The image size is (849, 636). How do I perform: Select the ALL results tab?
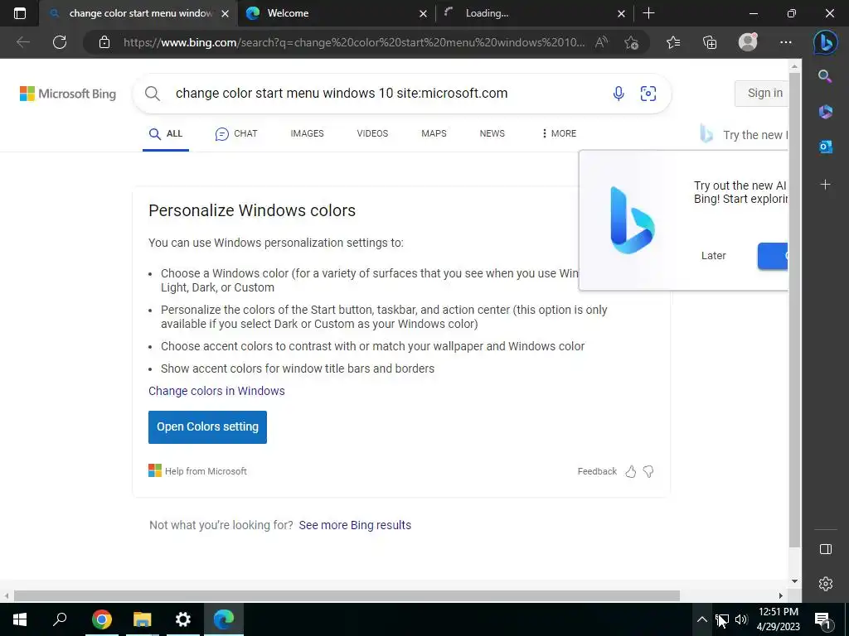click(x=166, y=133)
